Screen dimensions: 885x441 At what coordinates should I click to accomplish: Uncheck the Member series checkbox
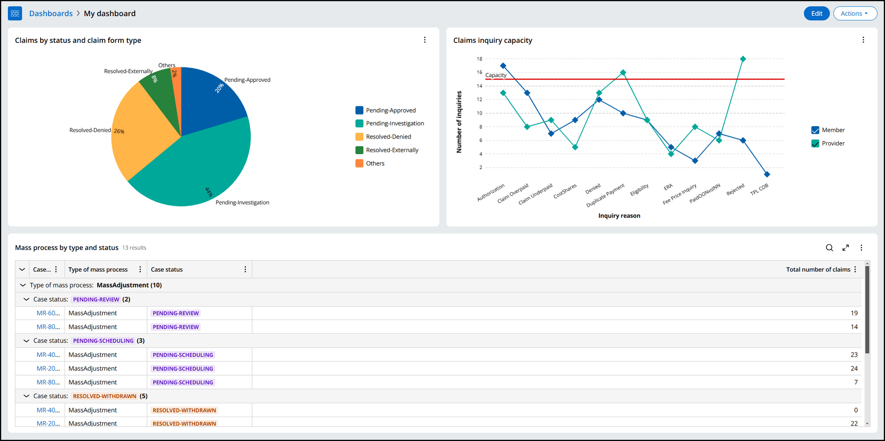tap(815, 130)
